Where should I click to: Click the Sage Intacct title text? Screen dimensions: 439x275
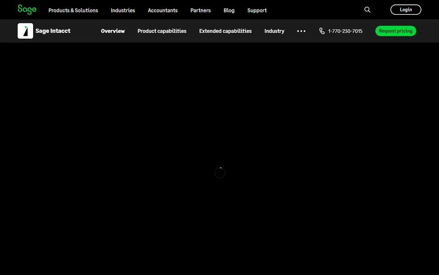[53, 31]
